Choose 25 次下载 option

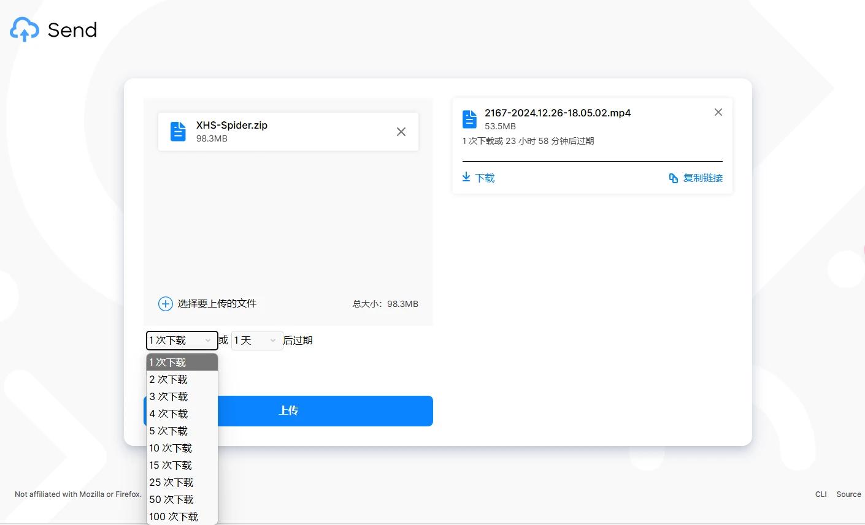(171, 483)
